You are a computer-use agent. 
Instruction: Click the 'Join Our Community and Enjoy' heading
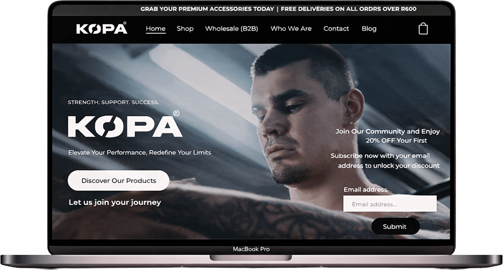pyautogui.click(x=388, y=131)
